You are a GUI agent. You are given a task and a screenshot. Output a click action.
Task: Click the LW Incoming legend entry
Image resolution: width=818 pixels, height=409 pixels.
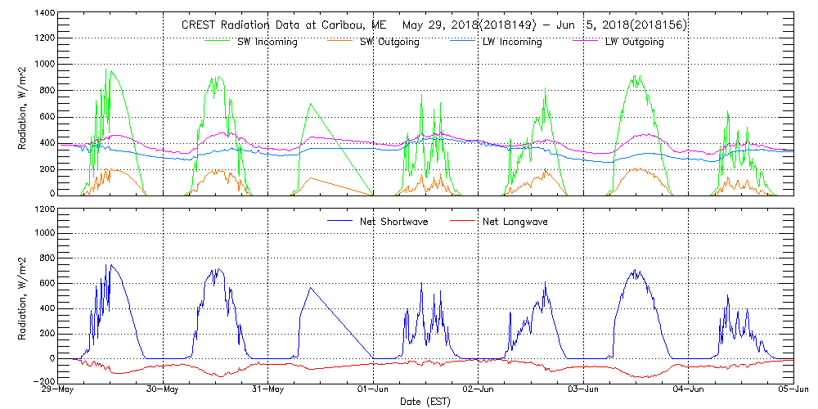(512, 42)
